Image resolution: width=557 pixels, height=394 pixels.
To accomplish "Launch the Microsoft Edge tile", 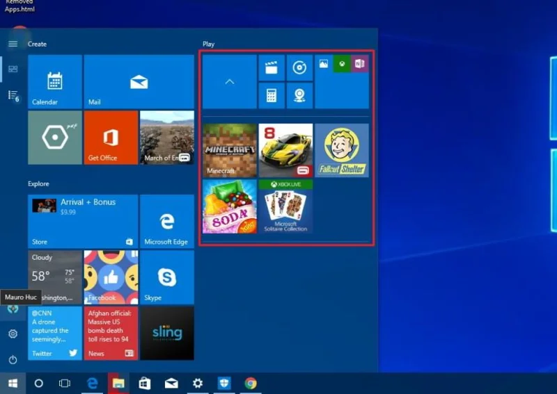I will pyautogui.click(x=167, y=221).
